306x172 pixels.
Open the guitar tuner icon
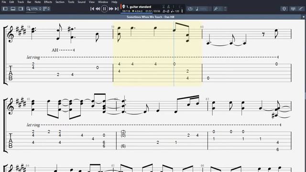click(x=284, y=9)
